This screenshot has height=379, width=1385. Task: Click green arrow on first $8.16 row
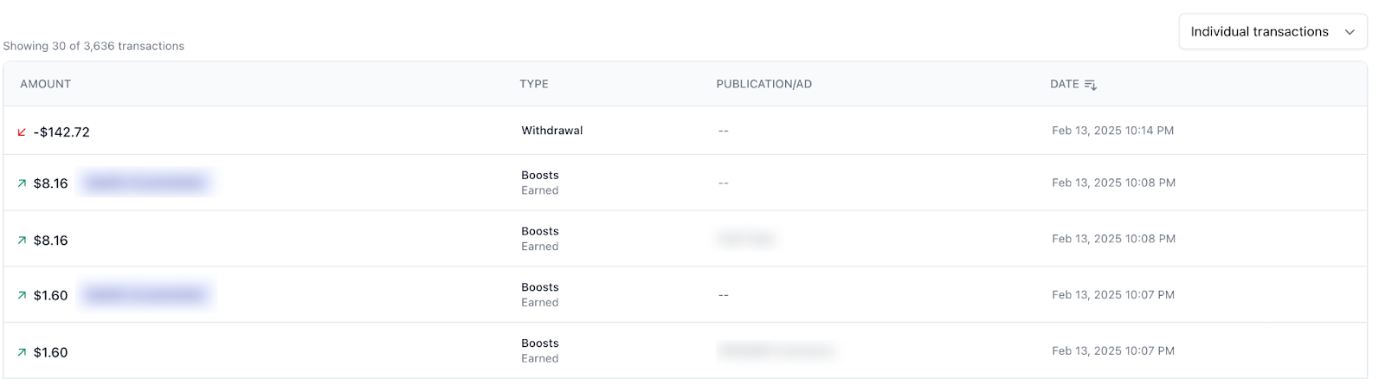[x=22, y=183]
